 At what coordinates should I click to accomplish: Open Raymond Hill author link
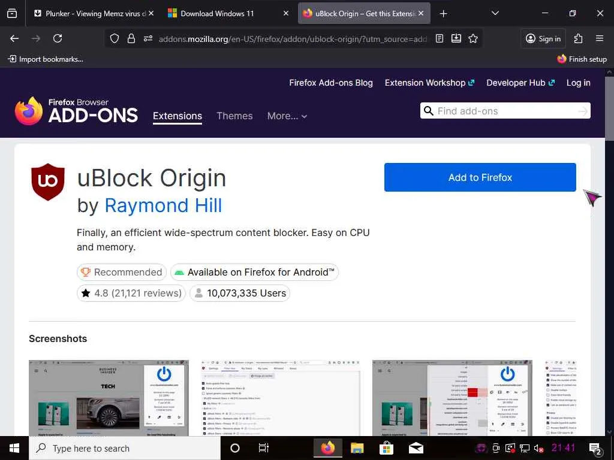(x=163, y=206)
